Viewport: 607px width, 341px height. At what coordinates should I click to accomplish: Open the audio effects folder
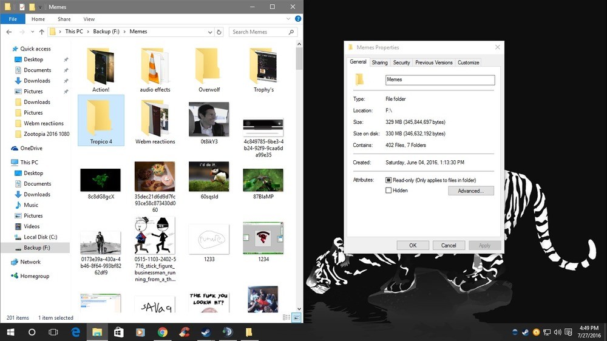[155, 70]
